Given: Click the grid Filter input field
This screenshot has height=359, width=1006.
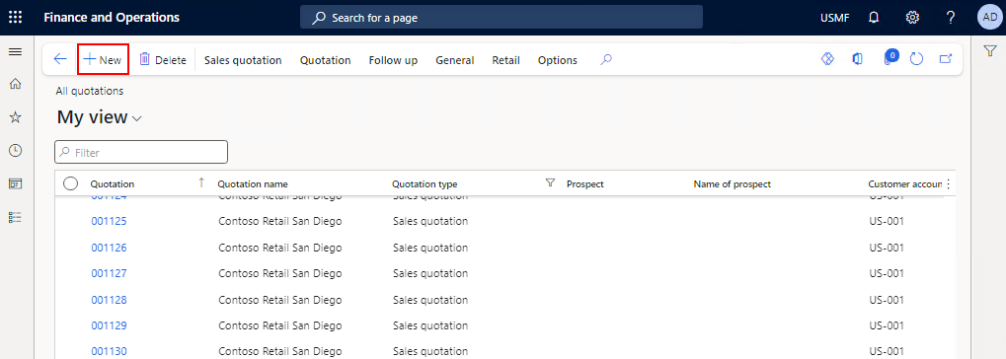Looking at the screenshot, I should click(141, 152).
